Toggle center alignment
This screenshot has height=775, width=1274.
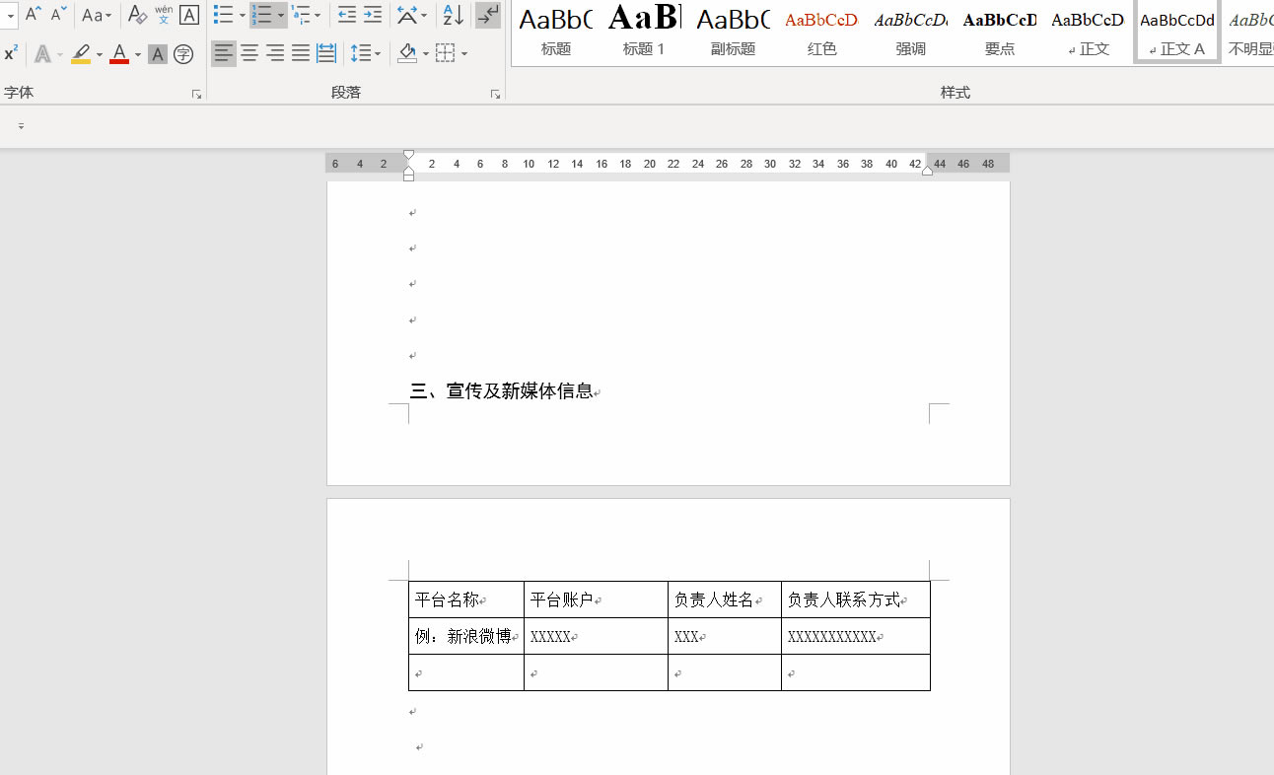(249, 53)
